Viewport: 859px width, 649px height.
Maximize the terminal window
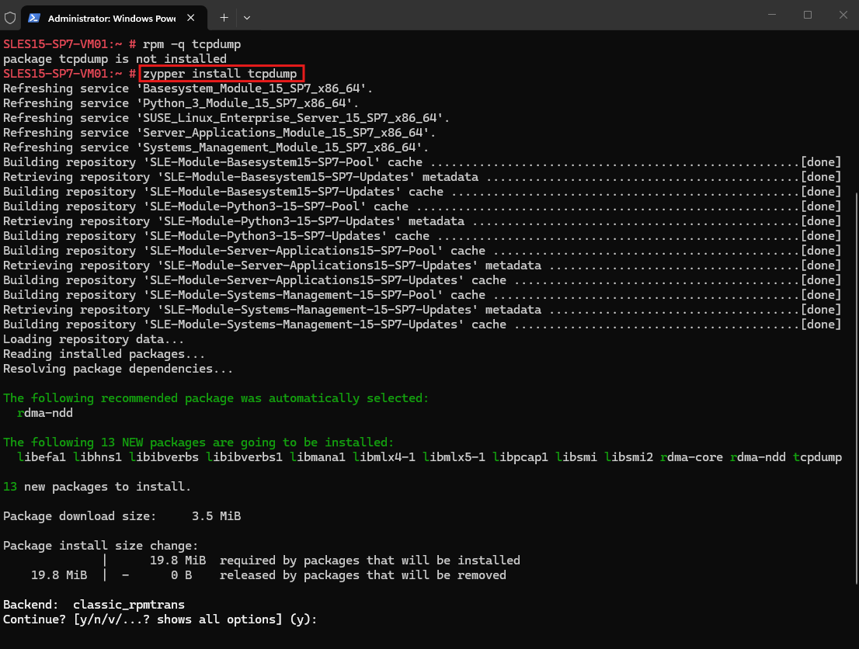808,15
